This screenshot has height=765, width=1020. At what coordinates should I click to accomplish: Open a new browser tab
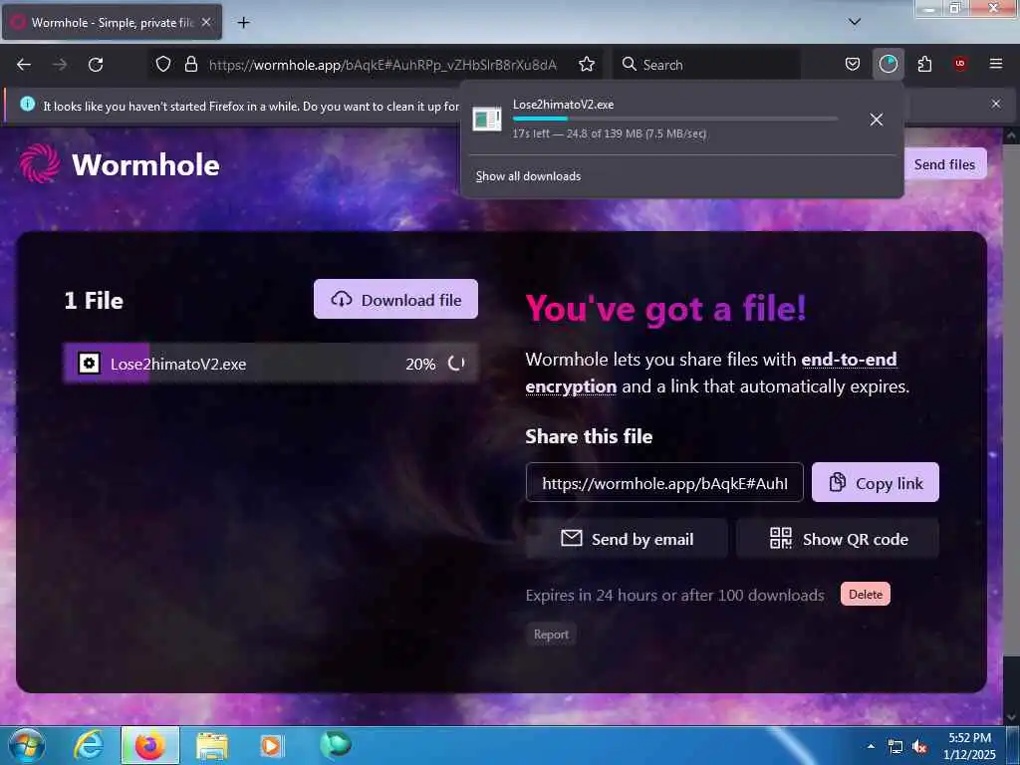click(243, 23)
